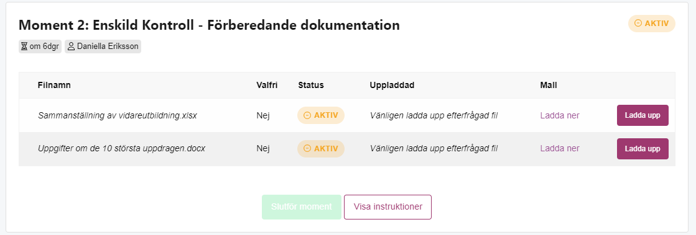Click the circle icon in top-right AKTIV badge
696x235 pixels.
tap(638, 24)
